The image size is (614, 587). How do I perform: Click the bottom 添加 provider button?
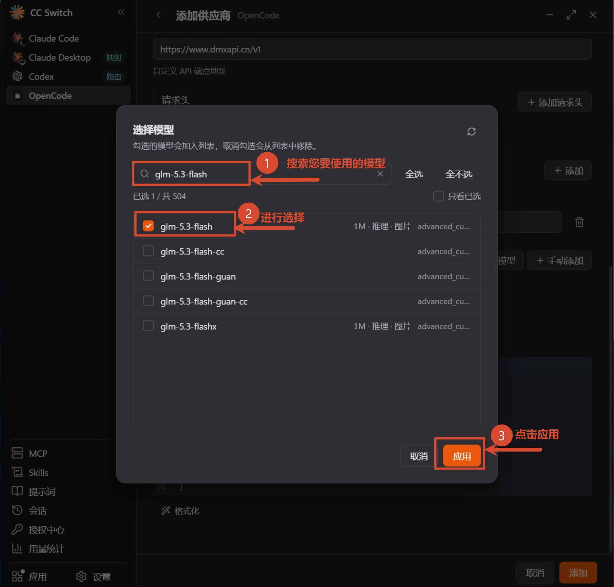pyautogui.click(x=578, y=573)
